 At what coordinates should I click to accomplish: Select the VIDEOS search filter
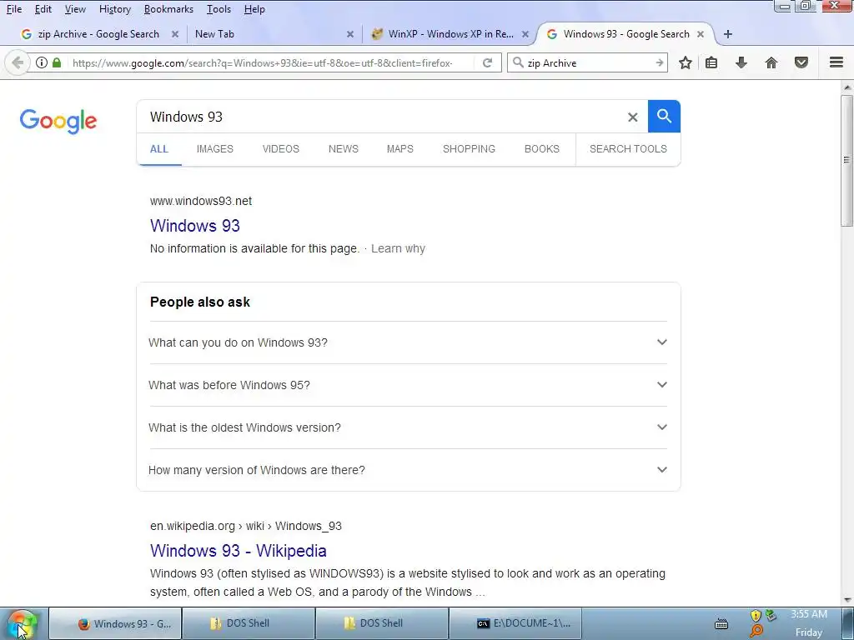(280, 149)
